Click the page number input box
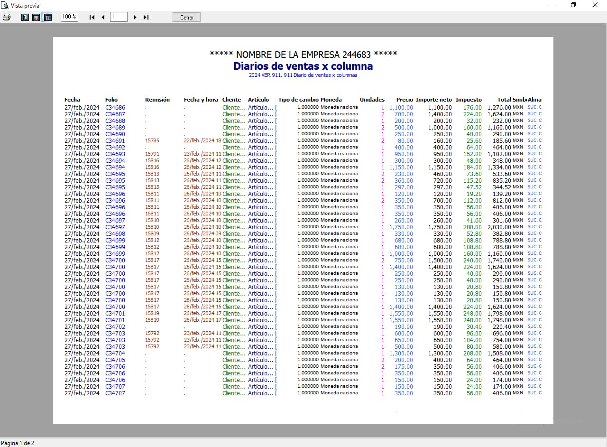607x447 pixels. click(x=119, y=17)
